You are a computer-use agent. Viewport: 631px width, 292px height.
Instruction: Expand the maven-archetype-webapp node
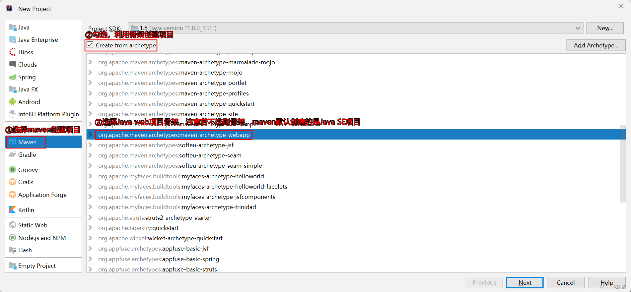90,135
